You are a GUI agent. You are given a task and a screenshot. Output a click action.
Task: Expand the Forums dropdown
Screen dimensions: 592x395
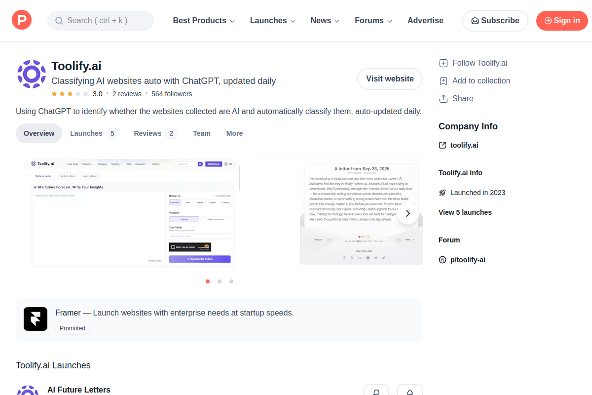pos(373,20)
